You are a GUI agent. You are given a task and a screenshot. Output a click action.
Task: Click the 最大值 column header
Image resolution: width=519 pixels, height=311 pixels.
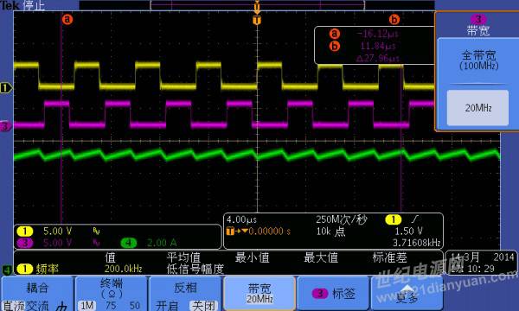(321, 257)
